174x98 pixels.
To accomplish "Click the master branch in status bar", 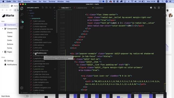I will click(24, 93).
